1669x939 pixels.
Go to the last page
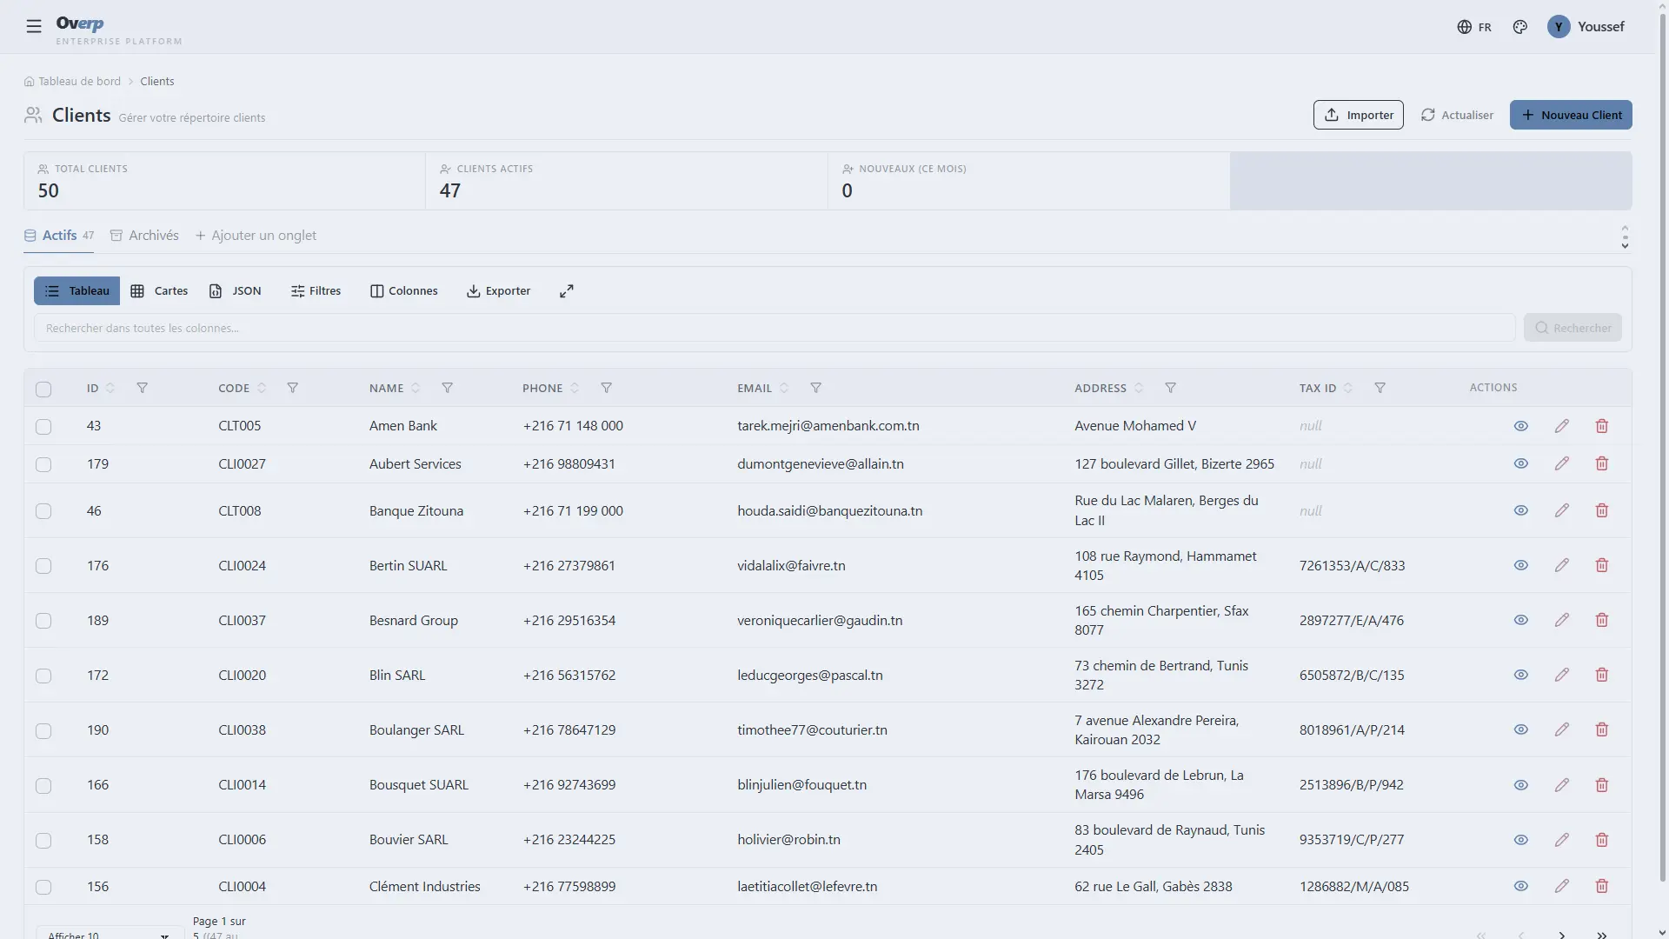pyautogui.click(x=1601, y=935)
